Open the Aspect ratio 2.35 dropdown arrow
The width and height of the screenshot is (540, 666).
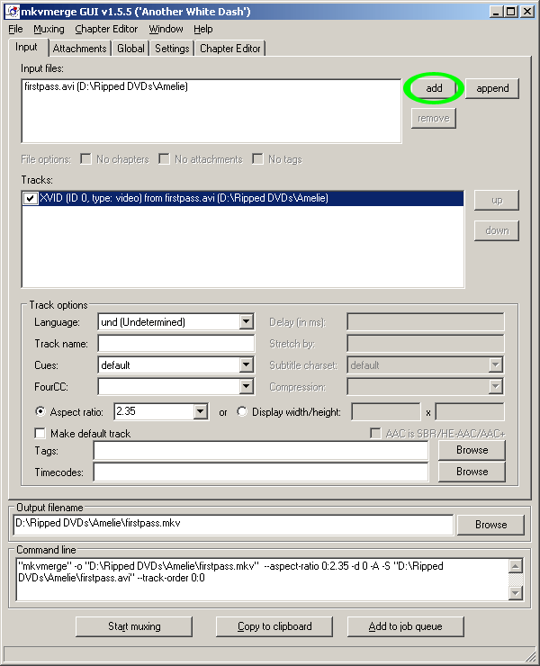coord(200,411)
